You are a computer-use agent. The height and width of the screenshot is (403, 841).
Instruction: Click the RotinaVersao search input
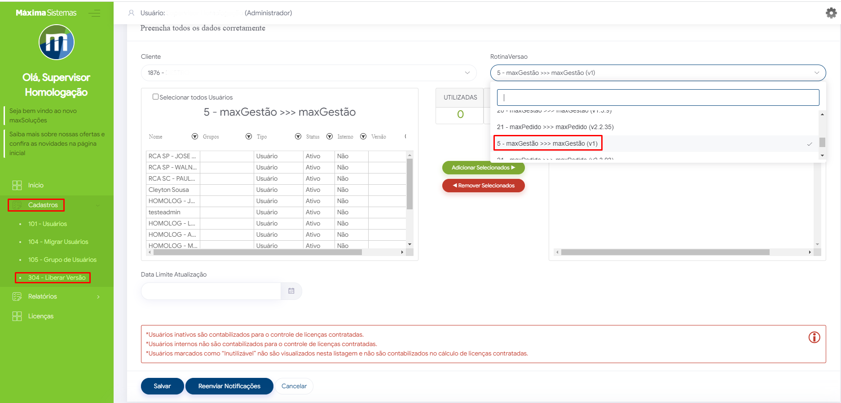(658, 97)
